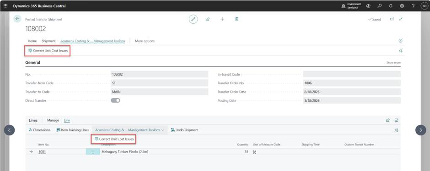430x171 pixels.
Task: Click the Quantity column header
Action: coord(242,145)
